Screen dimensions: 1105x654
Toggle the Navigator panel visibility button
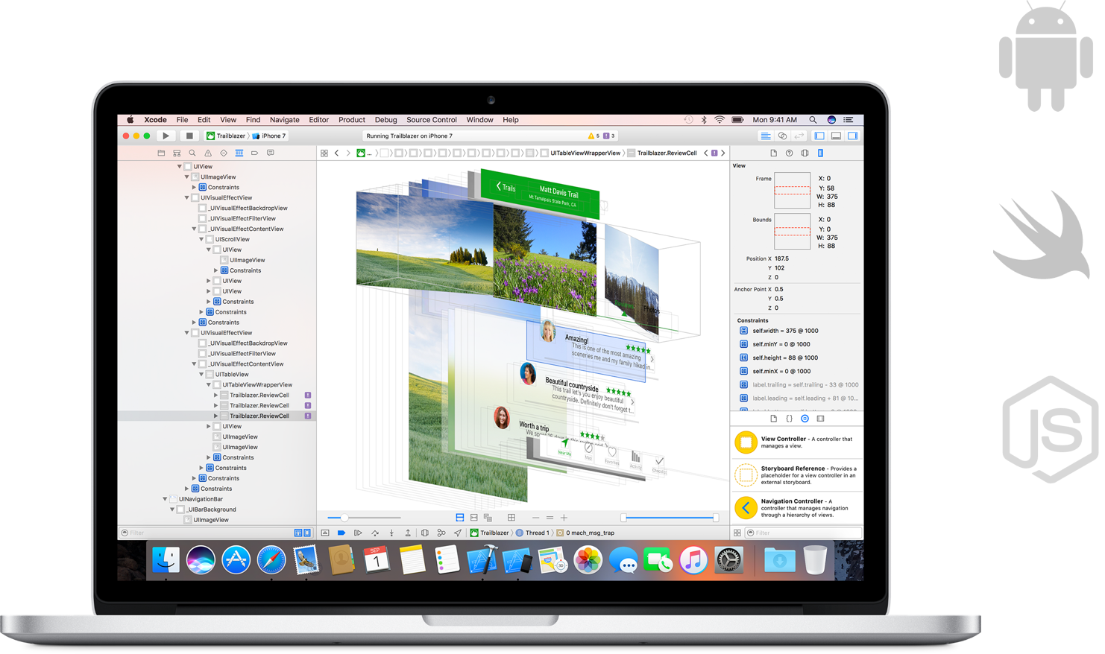point(819,136)
